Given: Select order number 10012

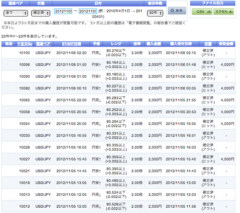Looking at the screenshot, I should pyautogui.click(x=24, y=207).
